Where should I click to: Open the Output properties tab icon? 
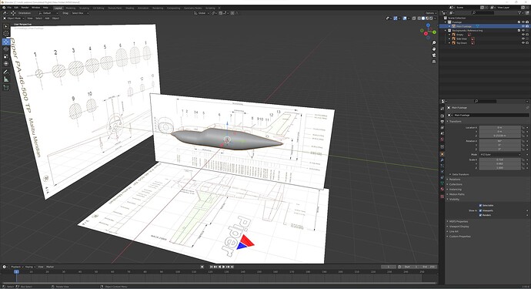[442, 122]
